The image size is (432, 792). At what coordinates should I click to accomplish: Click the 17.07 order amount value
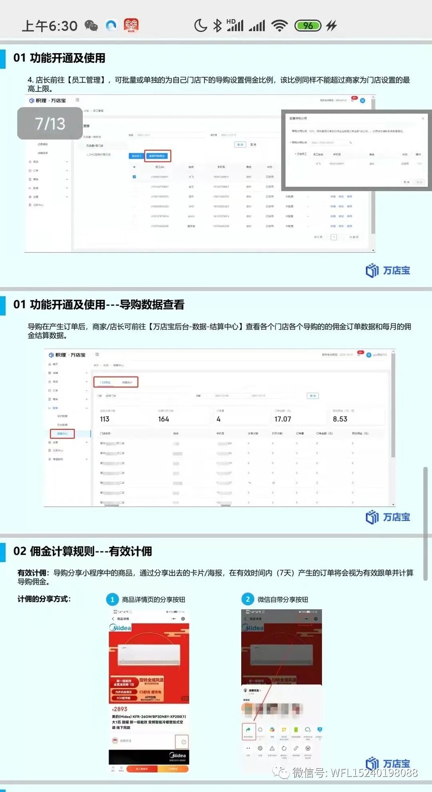[x=283, y=419]
